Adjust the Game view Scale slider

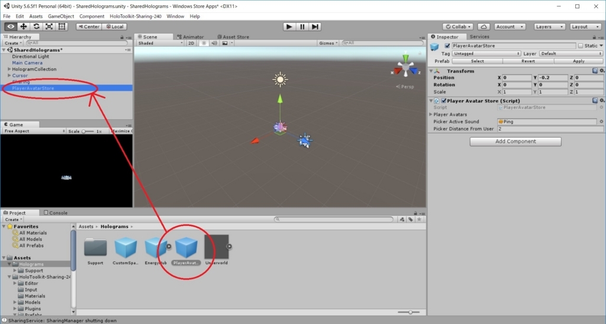coord(88,132)
